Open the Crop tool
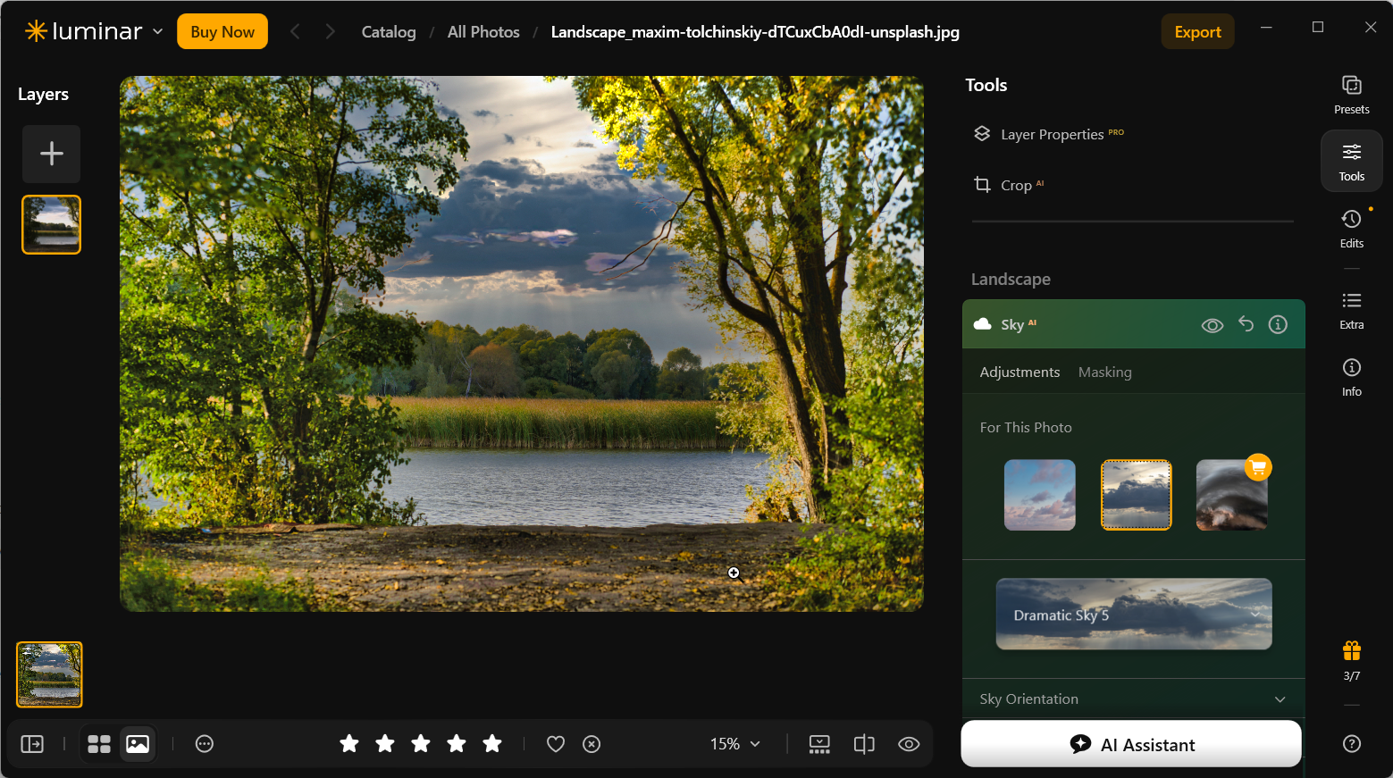1393x778 pixels. (1011, 185)
